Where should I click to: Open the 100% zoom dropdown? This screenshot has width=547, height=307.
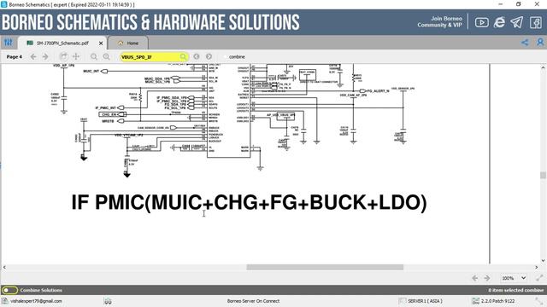click(514, 278)
